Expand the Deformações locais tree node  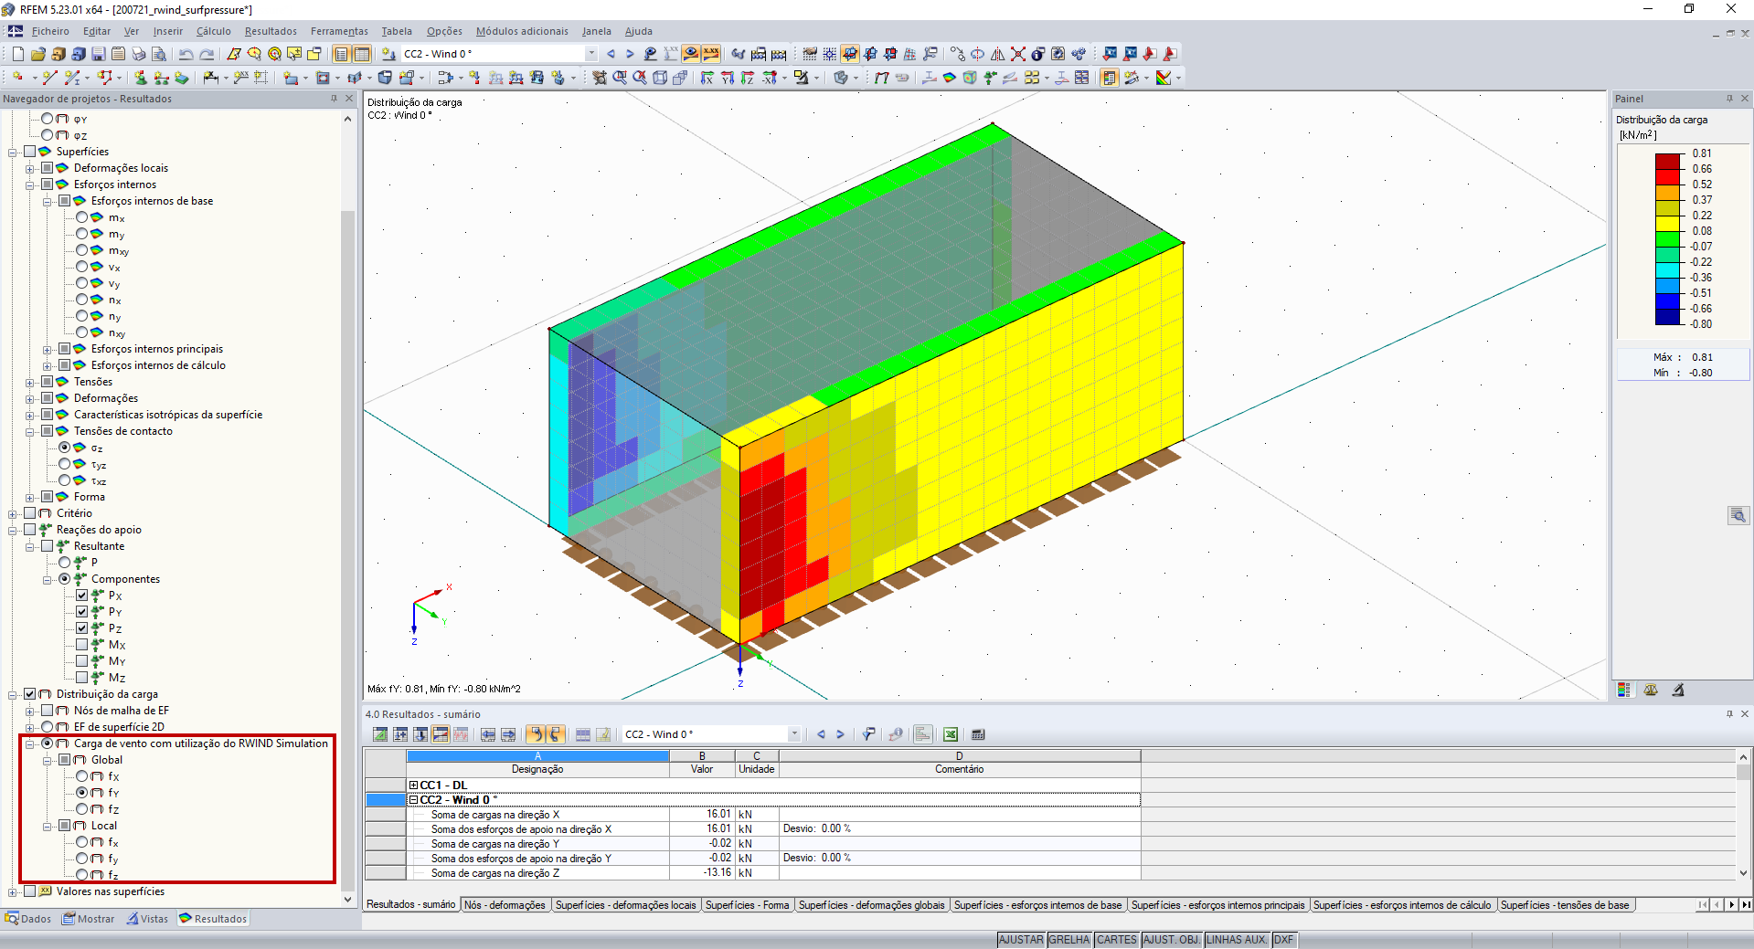pyautogui.click(x=30, y=168)
